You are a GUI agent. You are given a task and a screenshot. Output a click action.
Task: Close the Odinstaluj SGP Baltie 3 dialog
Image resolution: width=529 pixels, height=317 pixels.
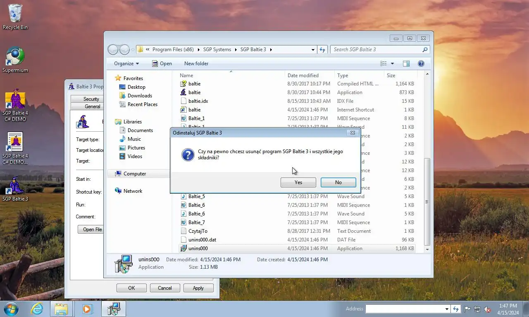click(x=352, y=133)
